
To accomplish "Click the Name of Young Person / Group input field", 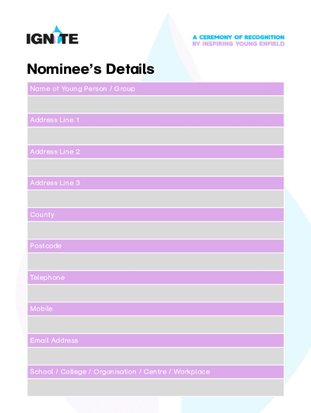I will [155, 104].
